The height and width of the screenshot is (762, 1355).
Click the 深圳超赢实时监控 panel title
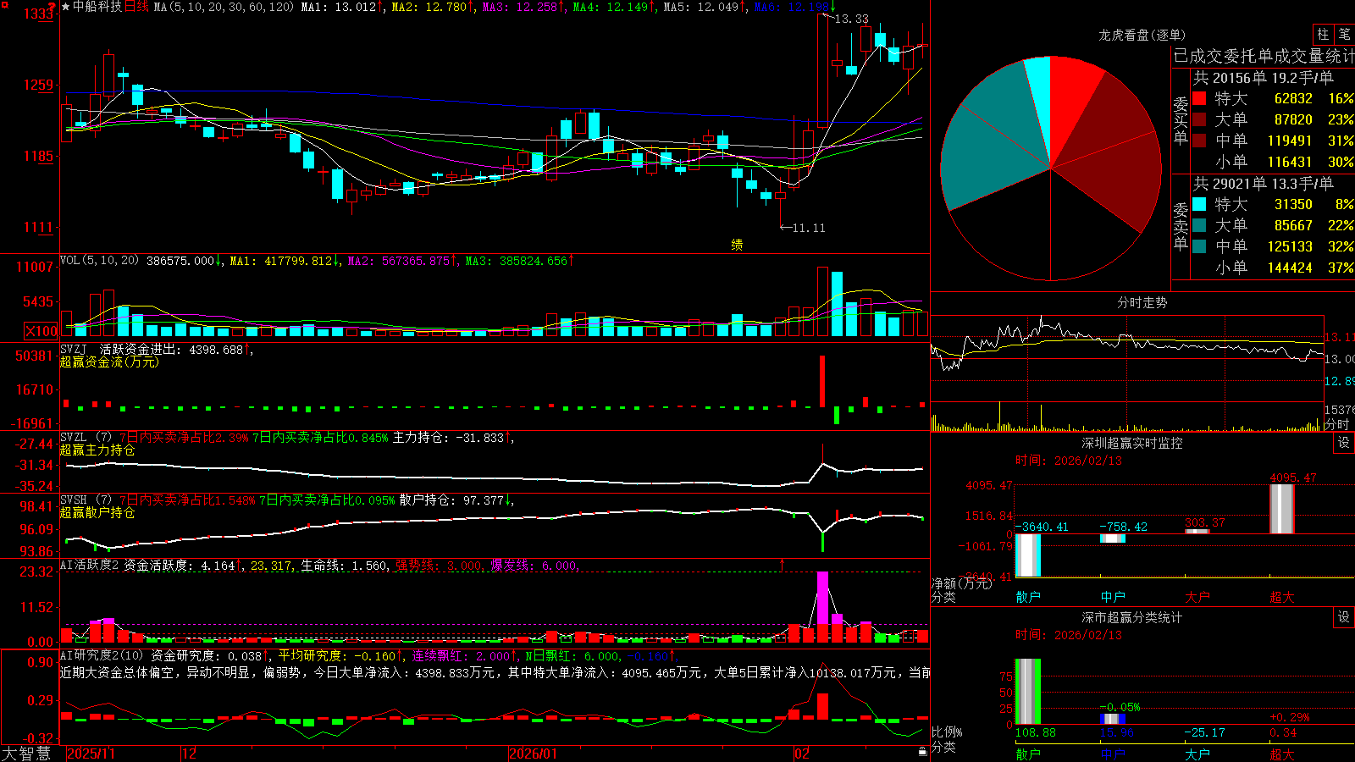coord(1132,443)
